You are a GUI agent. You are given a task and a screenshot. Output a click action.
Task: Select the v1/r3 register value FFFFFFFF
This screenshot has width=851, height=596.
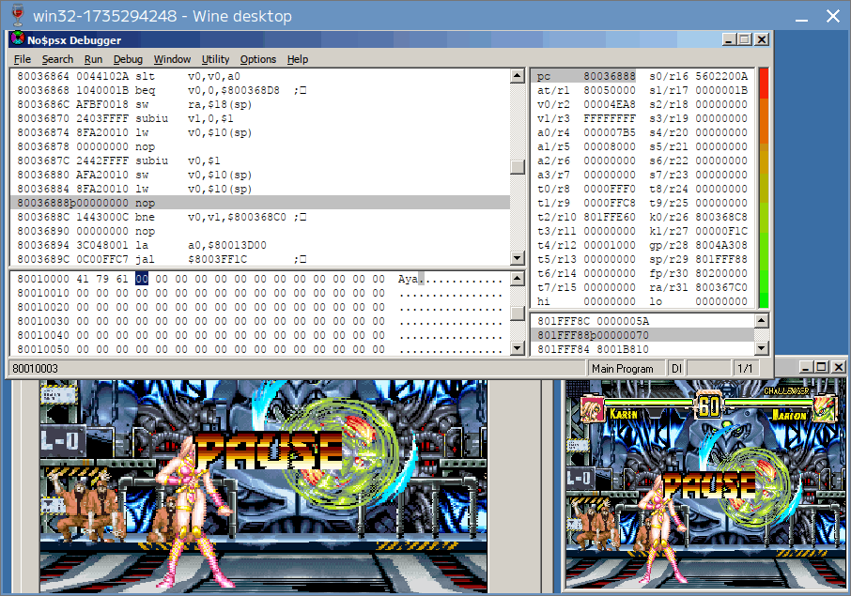tap(610, 118)
